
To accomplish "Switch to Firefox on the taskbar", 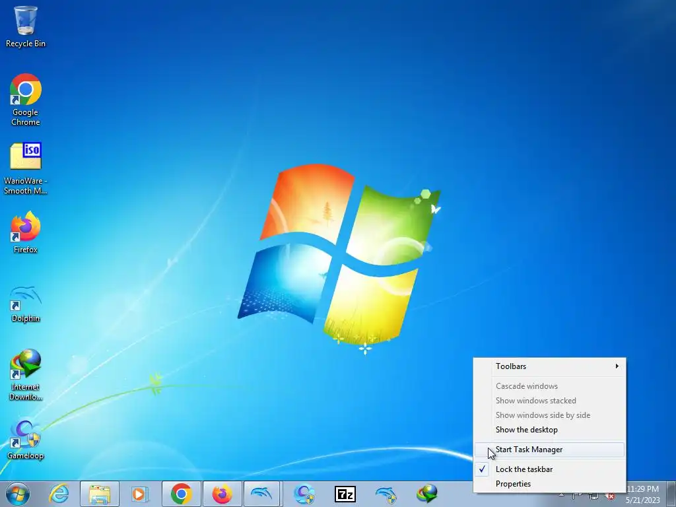I will [222, 494].
